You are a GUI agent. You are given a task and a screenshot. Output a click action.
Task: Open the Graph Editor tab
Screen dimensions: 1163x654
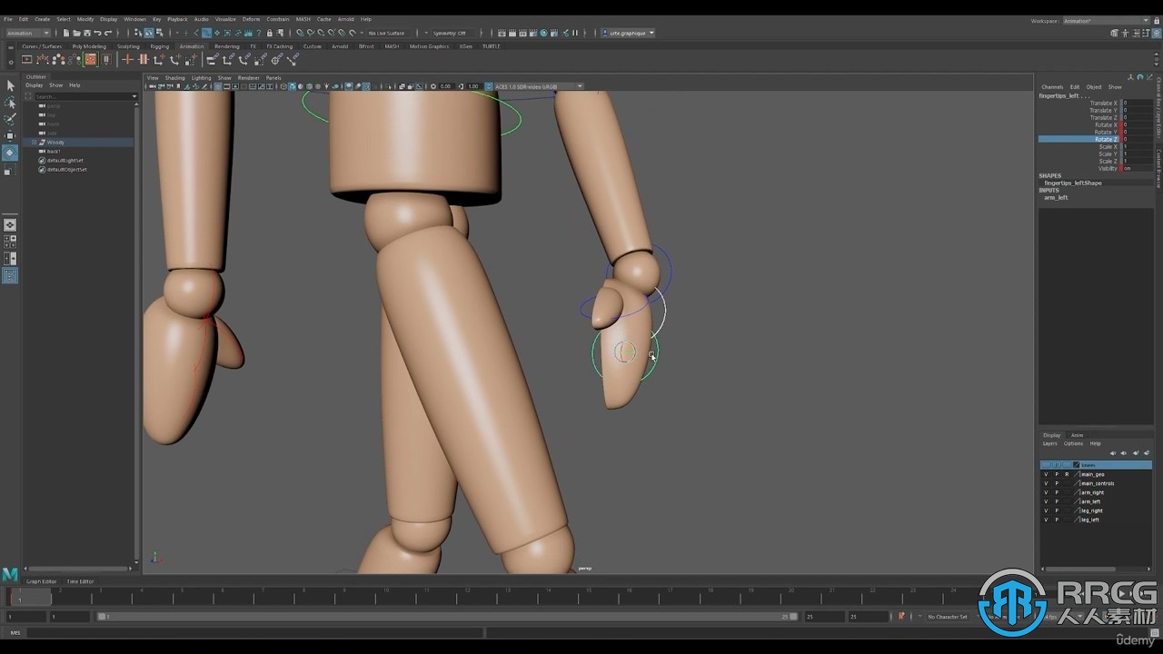[41, 581]
